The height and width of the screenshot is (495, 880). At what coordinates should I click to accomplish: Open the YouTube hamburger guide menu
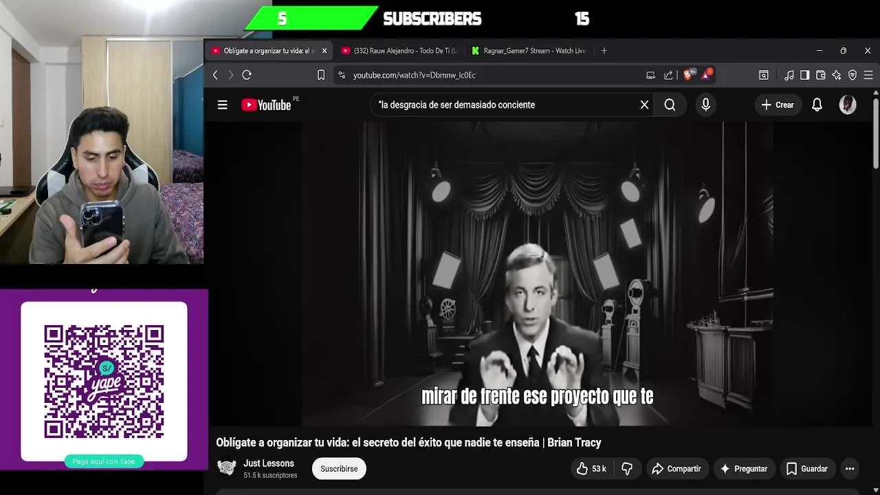pos(222,105)
